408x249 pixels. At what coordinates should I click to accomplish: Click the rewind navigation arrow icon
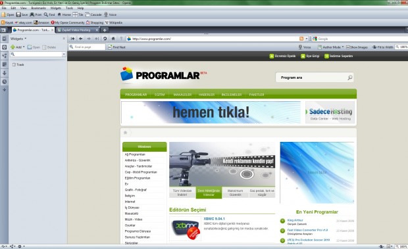click(x=72, y=39)
